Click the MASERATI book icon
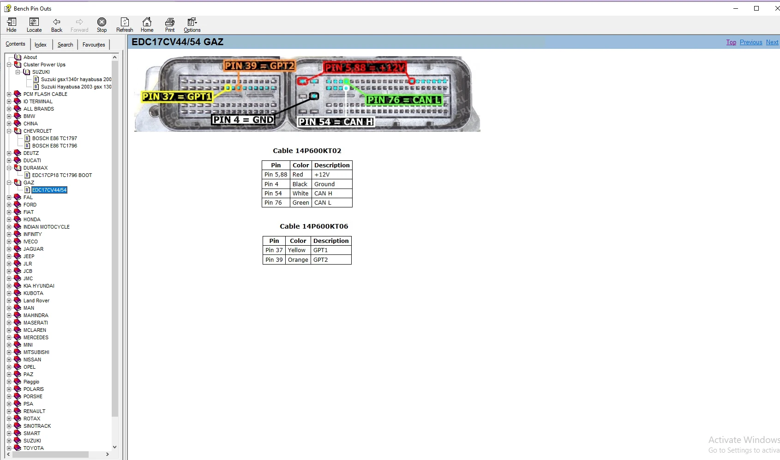Screen dimensions: 780x460 pyautogui.click(x=18, y=323)
